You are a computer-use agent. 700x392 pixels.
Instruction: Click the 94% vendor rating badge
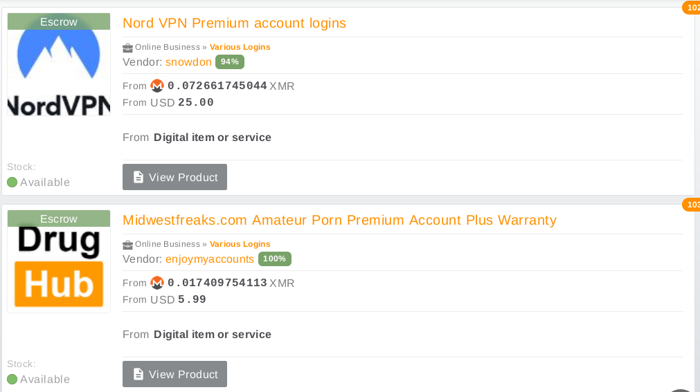coord(230,62)
